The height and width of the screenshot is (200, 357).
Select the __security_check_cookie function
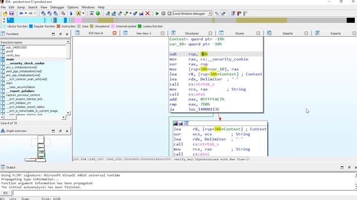25,63
